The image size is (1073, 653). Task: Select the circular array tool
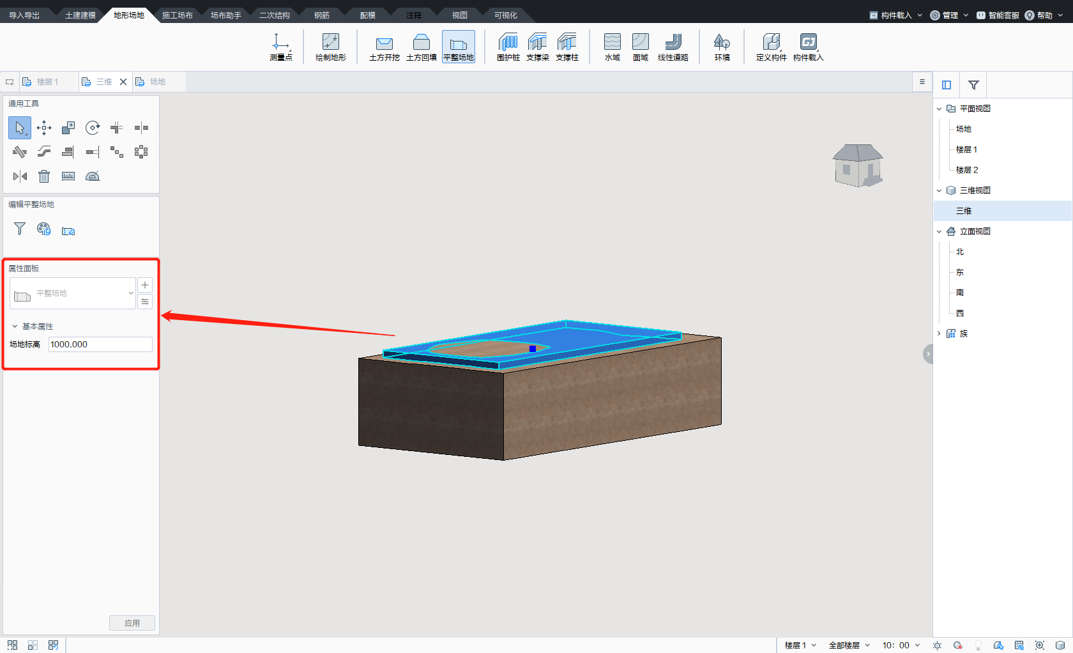141,152
